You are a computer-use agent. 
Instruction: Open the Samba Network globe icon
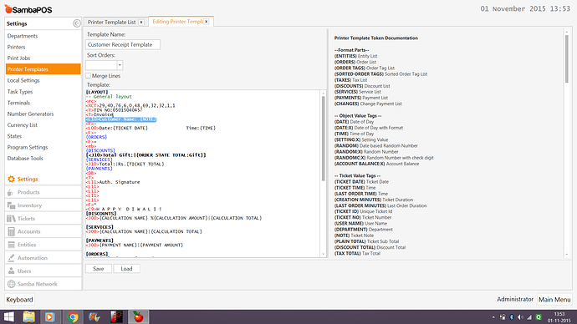click(x=11, y=284)
